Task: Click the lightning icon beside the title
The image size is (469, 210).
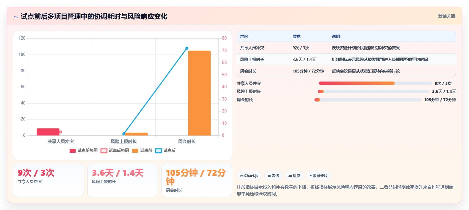Action: pyautogui.click(x=16, y=16)
